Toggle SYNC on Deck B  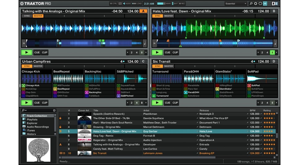pyautogui.click(x=157, y=16)
